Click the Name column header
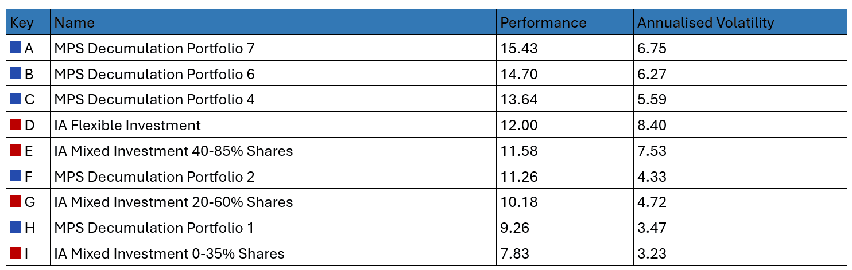852x270 pixels. [x=75, y=23]
